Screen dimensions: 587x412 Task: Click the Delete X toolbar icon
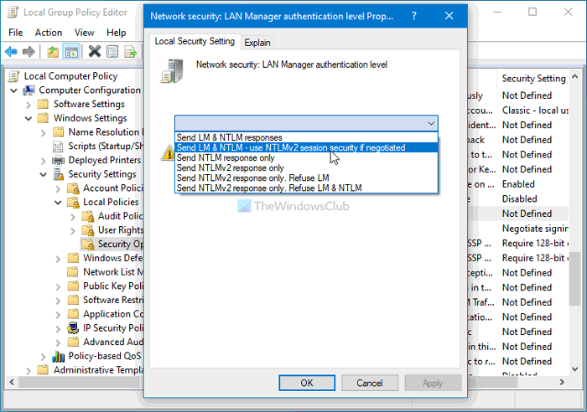[x=95, y=52]
